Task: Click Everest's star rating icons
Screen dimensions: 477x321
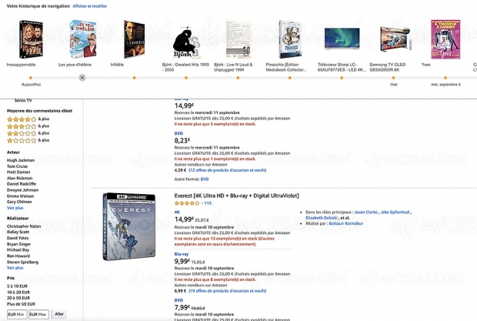Action: tap(187, 203)
